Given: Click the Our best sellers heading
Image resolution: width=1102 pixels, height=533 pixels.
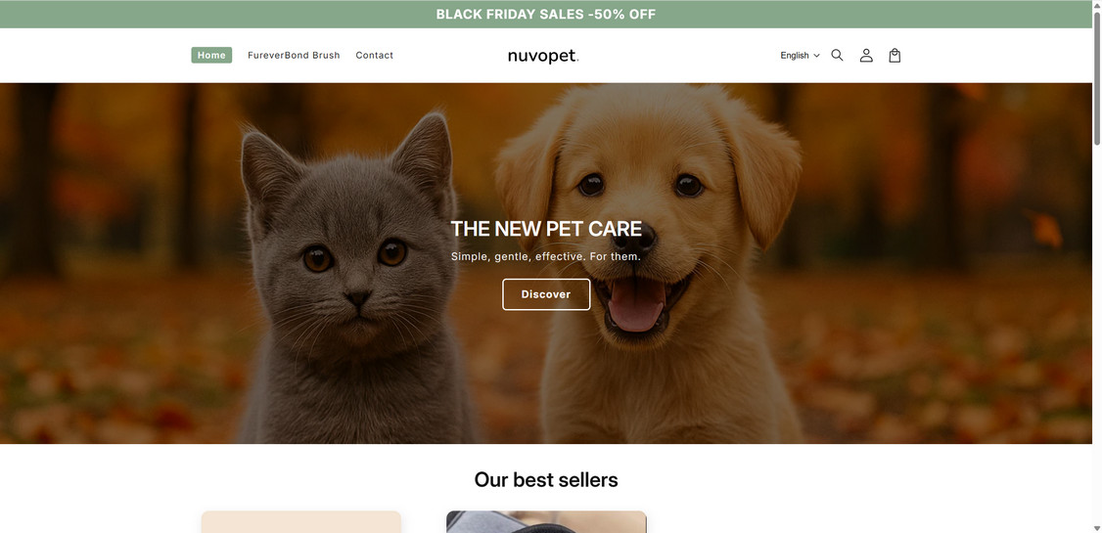Looking at the screenshot, I should (546, 479).
